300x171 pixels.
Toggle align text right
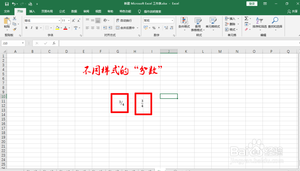98,28
